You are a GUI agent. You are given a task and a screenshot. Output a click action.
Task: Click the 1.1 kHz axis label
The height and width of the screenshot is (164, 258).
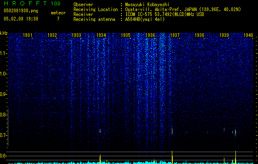(3, 53)
